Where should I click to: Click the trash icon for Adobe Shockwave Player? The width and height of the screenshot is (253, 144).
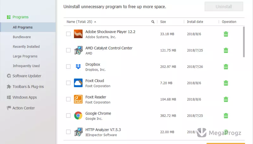pyautogui.click(x=226, y=34)
